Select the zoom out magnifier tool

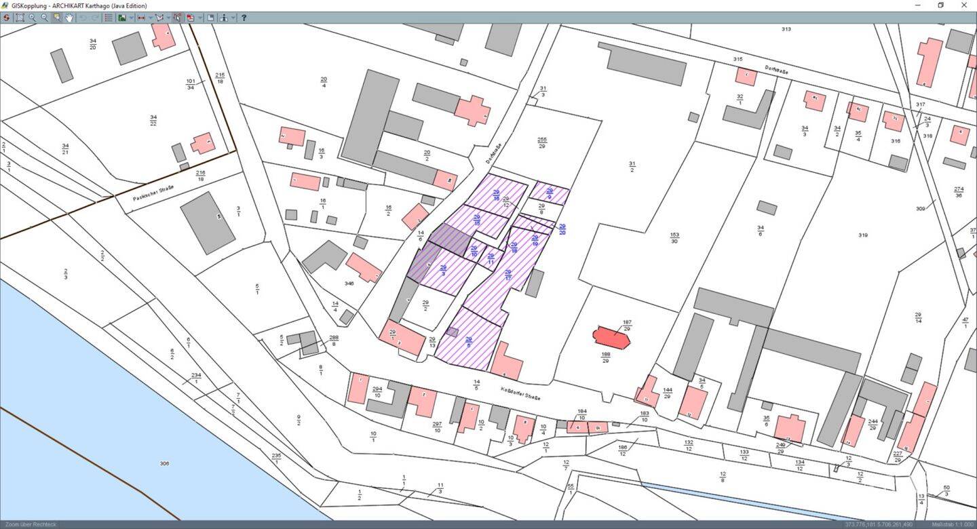[x=44, y=18]
